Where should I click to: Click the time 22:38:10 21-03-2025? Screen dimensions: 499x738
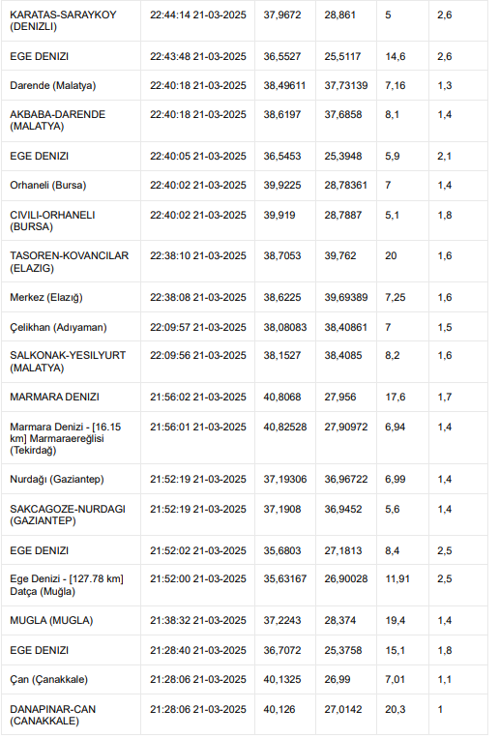click(x=198, y=256)
